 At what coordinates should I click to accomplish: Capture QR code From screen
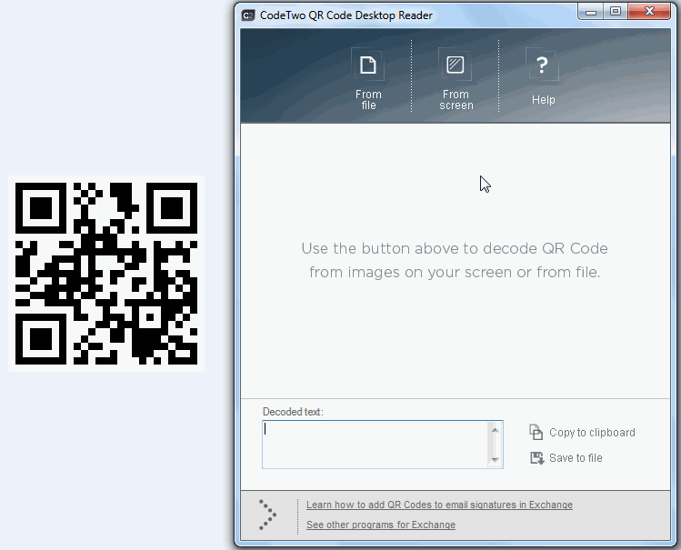tap(456, 80)
